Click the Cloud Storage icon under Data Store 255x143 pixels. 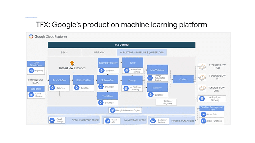pos(31,95)
